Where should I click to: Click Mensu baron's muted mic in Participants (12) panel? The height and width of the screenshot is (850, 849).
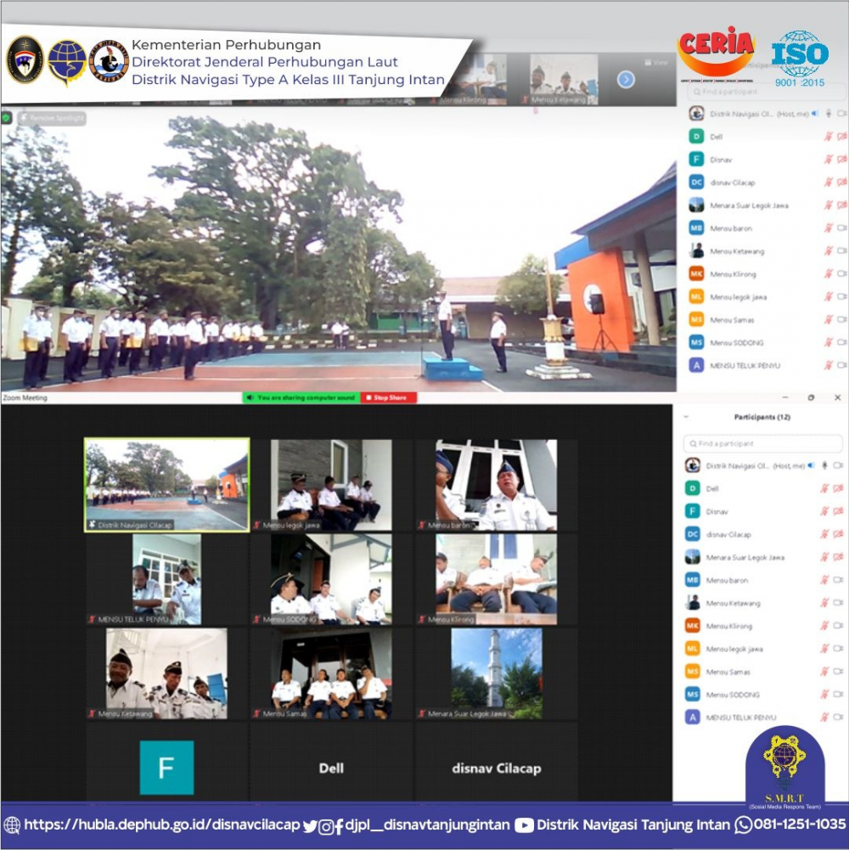click(x=824, y=580)
